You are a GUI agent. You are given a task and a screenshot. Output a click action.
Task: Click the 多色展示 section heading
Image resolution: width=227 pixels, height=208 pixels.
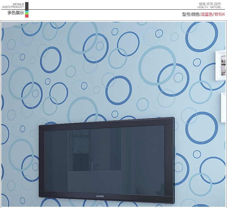click(15, 13)
